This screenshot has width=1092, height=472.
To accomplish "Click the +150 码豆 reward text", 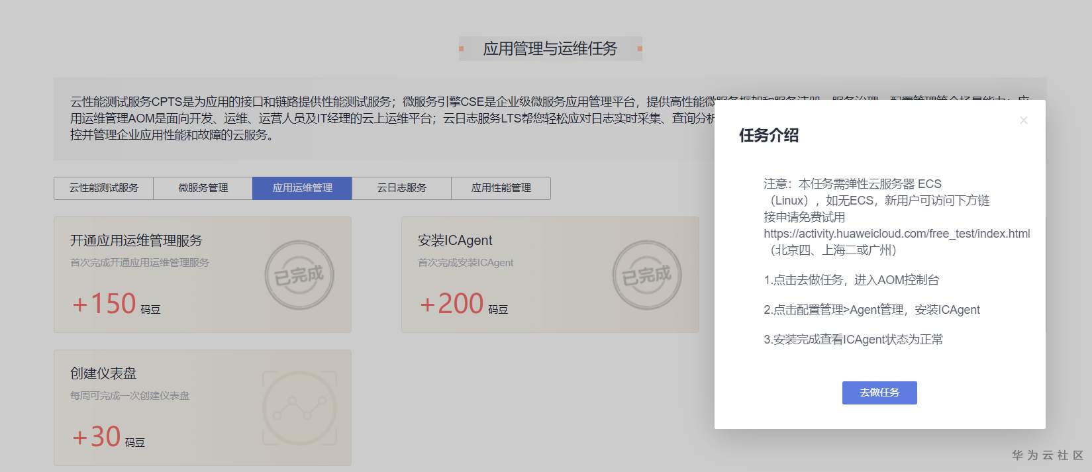I will click(x=116, y=304).
